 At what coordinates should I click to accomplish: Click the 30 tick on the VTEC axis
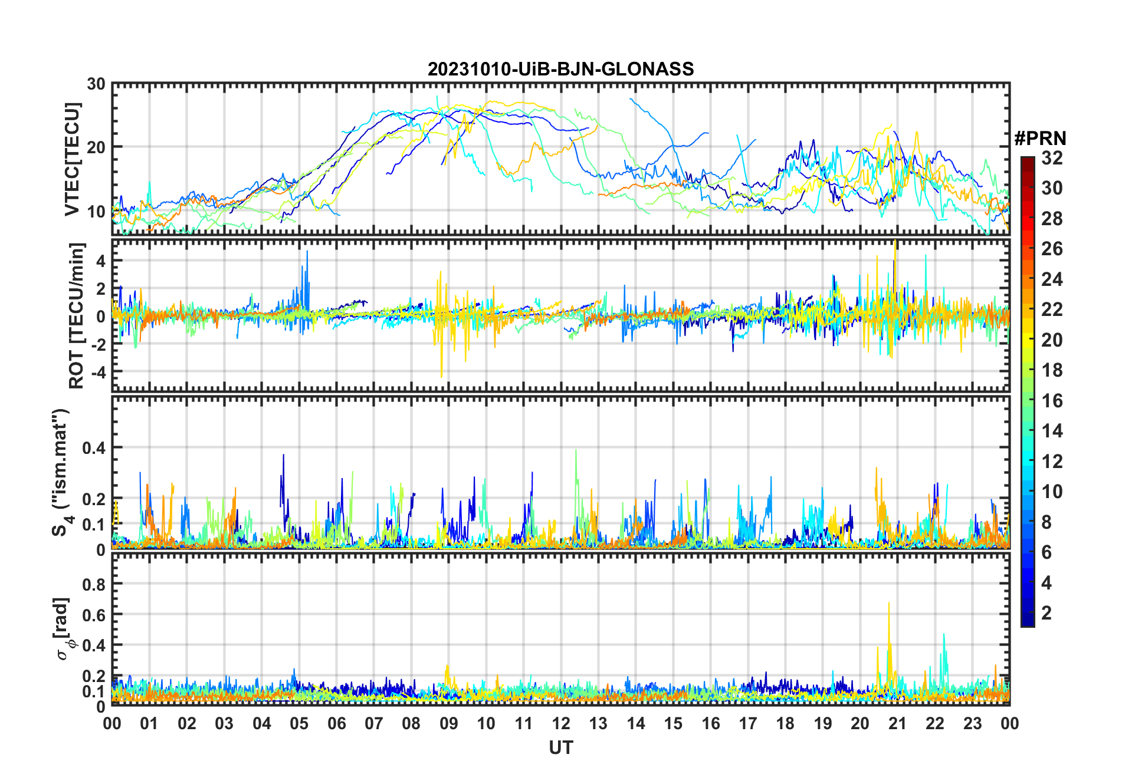(96, 84)
